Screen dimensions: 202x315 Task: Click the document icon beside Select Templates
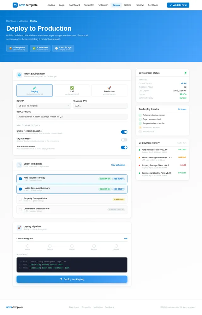(19, 165)
